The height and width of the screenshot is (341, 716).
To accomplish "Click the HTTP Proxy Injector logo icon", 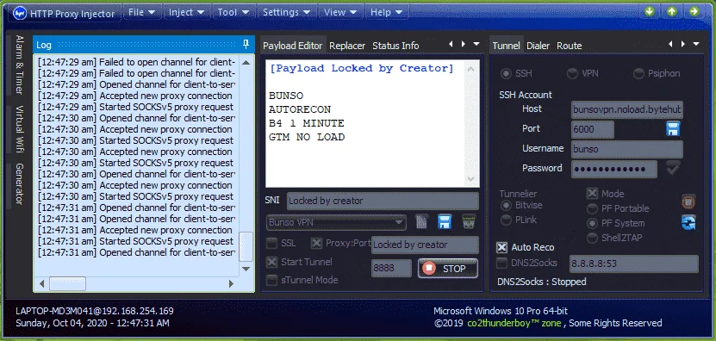I will click(x=20, y=14).
